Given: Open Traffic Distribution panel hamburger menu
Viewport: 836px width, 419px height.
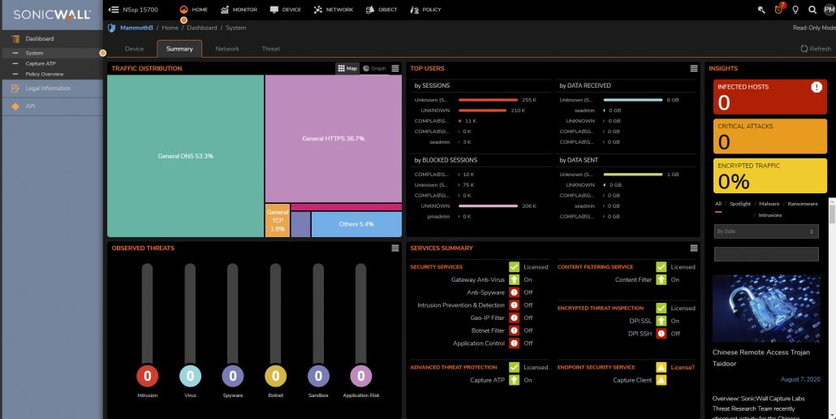Looking at the screenshot, I should pyautogui.click(x=395, y=68).
